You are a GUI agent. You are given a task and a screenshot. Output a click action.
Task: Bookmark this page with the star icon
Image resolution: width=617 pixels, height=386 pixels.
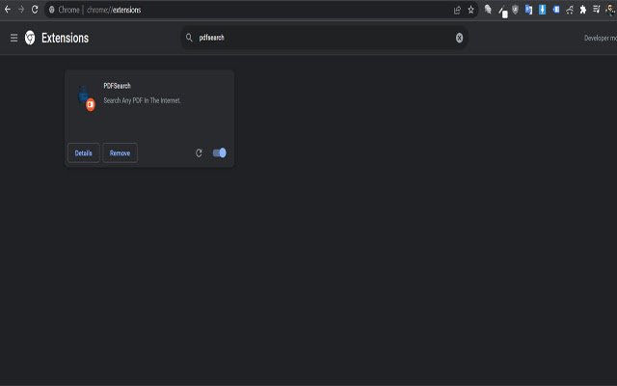(470, 10)
